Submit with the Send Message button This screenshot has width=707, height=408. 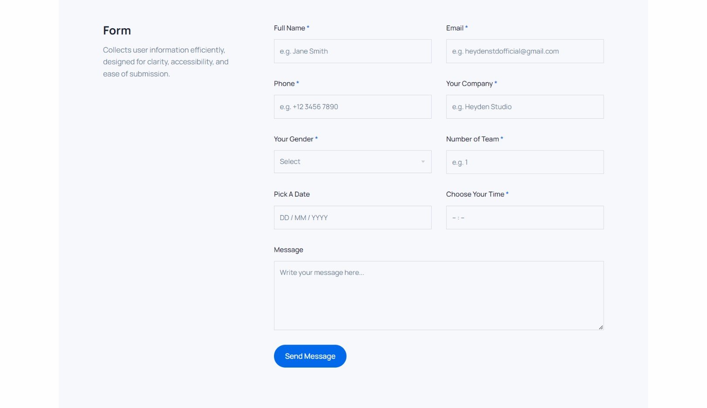(310, 356)
